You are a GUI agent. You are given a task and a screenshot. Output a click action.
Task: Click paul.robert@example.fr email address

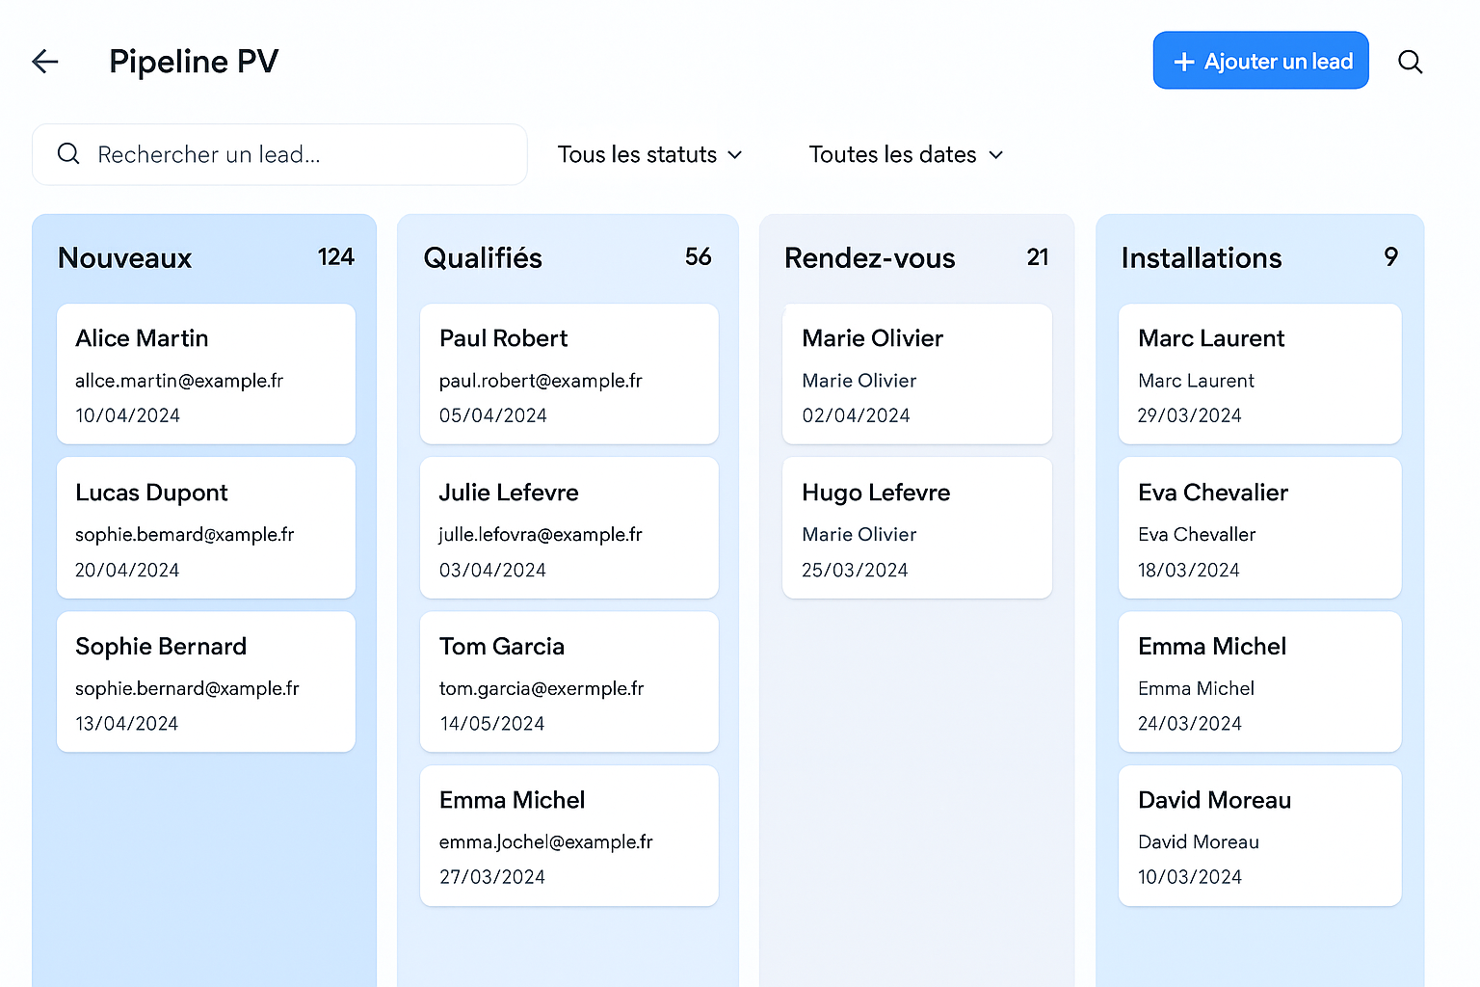pyautogui.click(x=541, y=381)
